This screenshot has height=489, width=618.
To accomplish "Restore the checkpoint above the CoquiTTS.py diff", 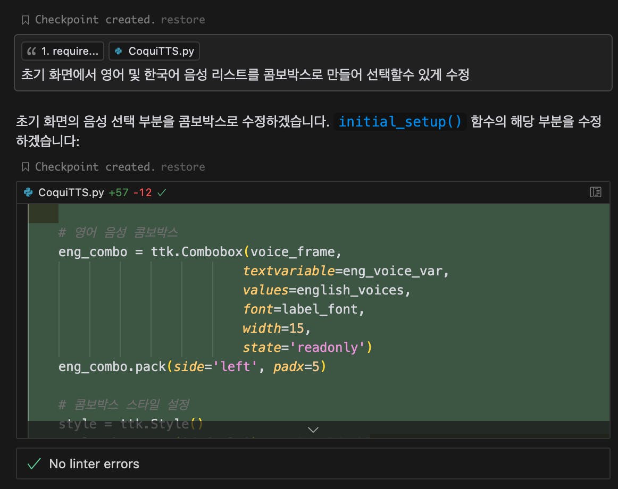I will [183, 167].
